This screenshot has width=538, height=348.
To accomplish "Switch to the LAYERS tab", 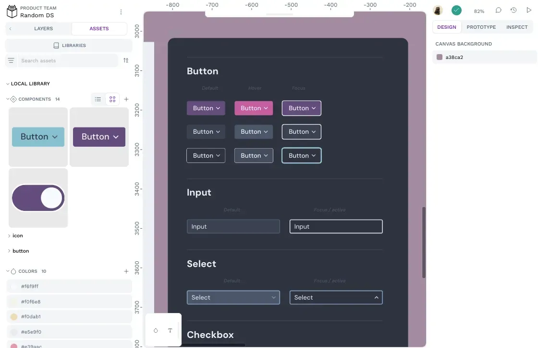I will pyautogui.click(x=44, y=29).
